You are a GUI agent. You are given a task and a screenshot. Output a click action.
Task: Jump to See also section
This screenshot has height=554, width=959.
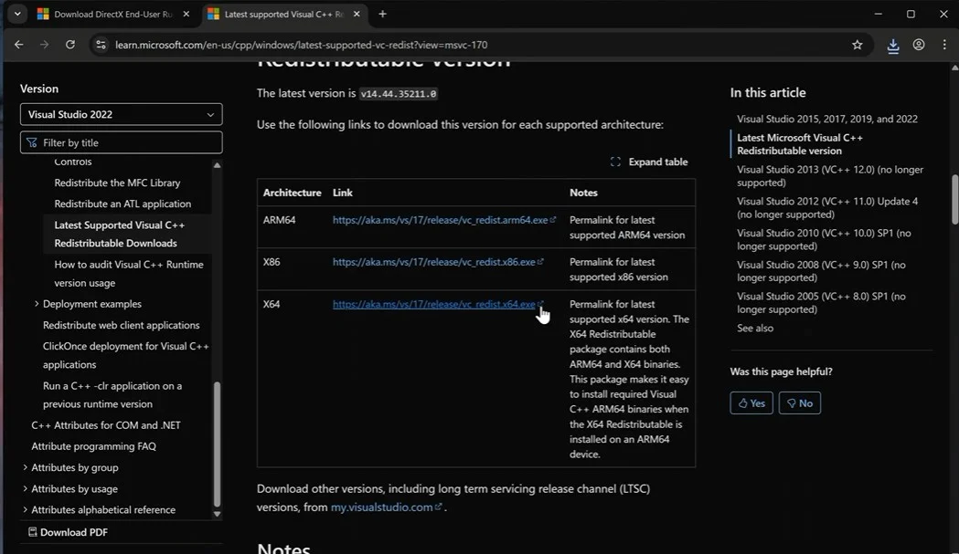[x=755, y=328]
